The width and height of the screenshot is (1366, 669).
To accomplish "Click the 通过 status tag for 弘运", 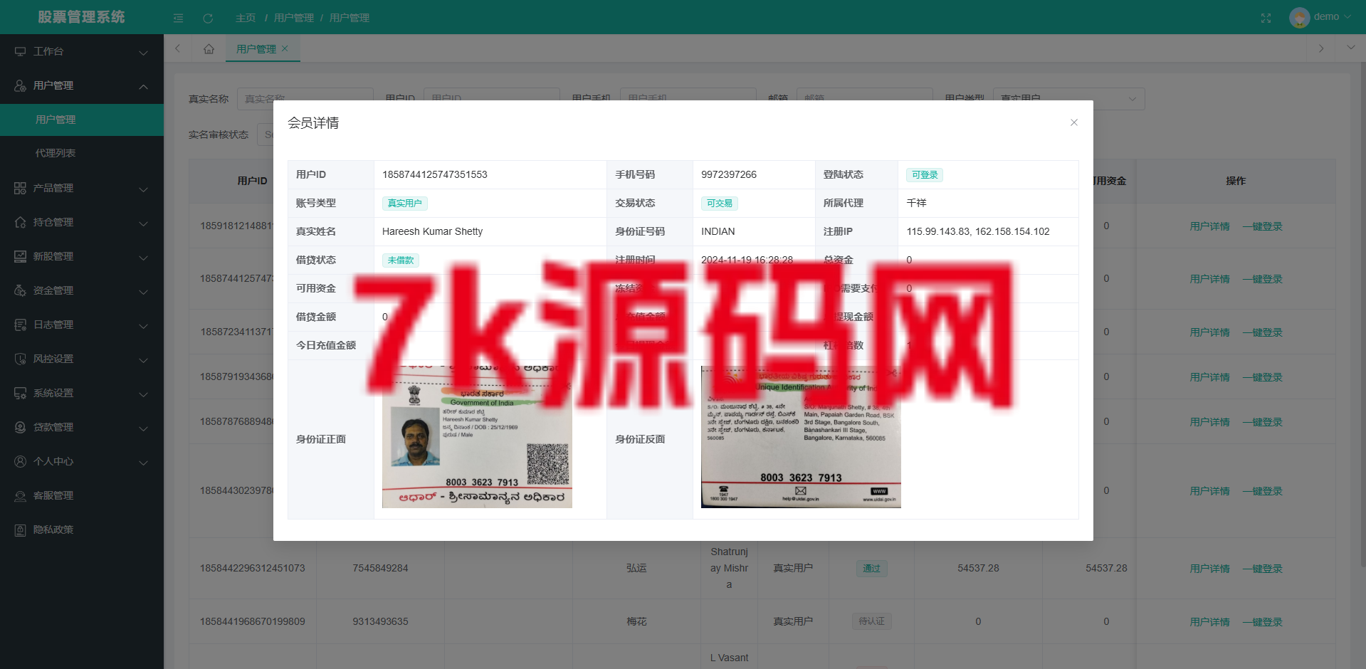I will coord(871,569).
